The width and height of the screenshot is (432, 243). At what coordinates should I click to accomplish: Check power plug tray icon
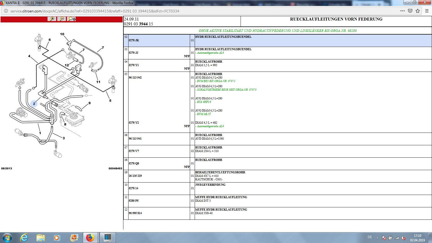390,238
